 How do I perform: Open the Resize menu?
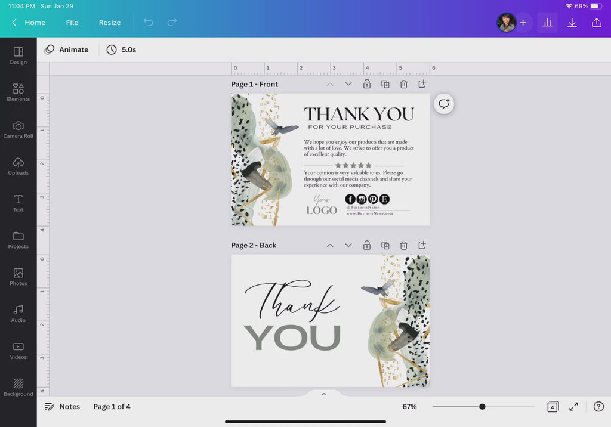tap(110, 23)
